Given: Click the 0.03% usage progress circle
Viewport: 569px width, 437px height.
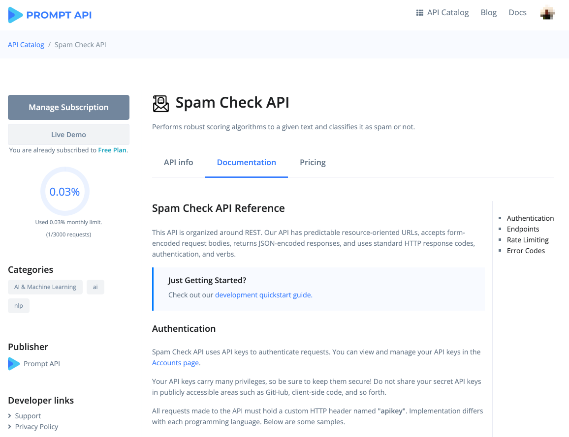Looking at the screenshot, I should [64, 191].
